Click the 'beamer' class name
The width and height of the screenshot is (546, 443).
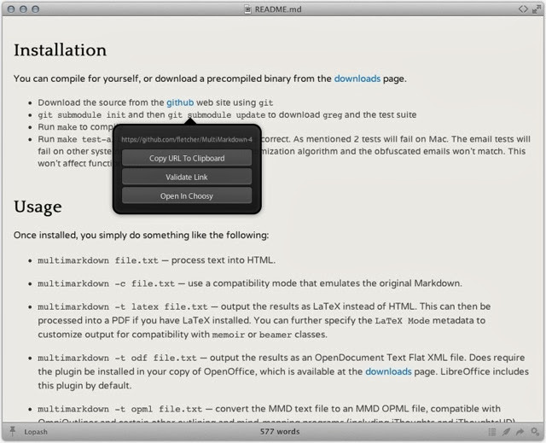pyautogui.click(x=276, y=335)
